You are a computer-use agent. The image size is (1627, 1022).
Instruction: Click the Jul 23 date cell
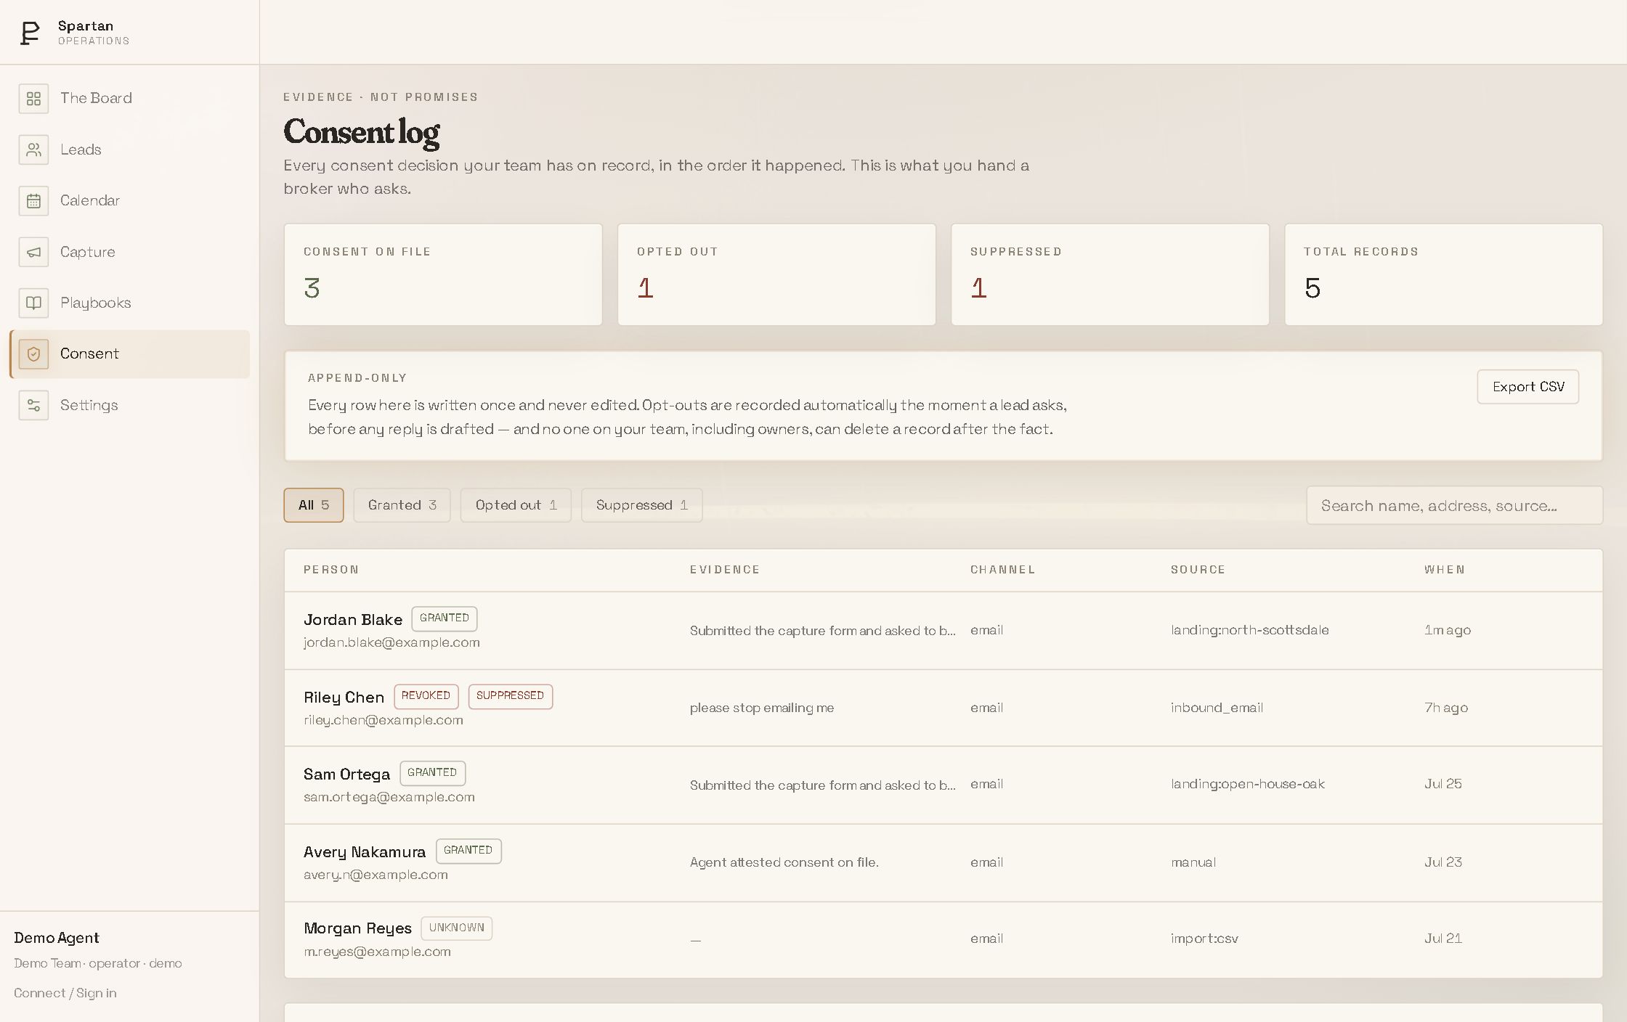click(1443, 862)
